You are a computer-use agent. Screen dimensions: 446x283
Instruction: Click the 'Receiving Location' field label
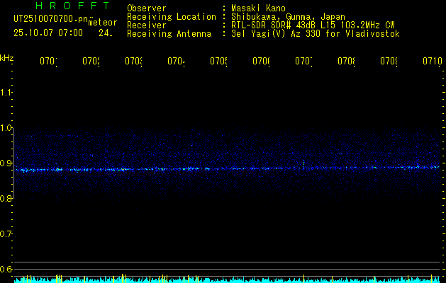[x=171, y=17]
